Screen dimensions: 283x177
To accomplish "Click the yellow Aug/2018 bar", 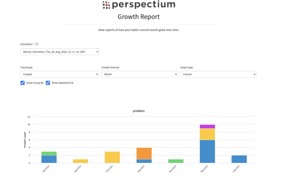I will click(x=81, y=161).
